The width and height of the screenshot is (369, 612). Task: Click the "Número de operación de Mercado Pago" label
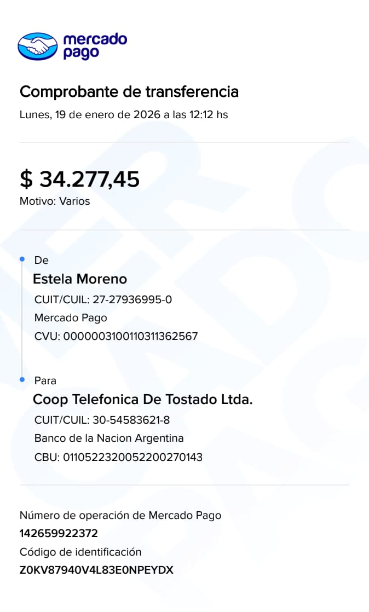coord(120,515)
